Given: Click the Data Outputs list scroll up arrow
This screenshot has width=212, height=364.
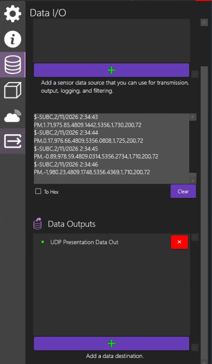Looking at the screenshot, I should coord(195,237).
